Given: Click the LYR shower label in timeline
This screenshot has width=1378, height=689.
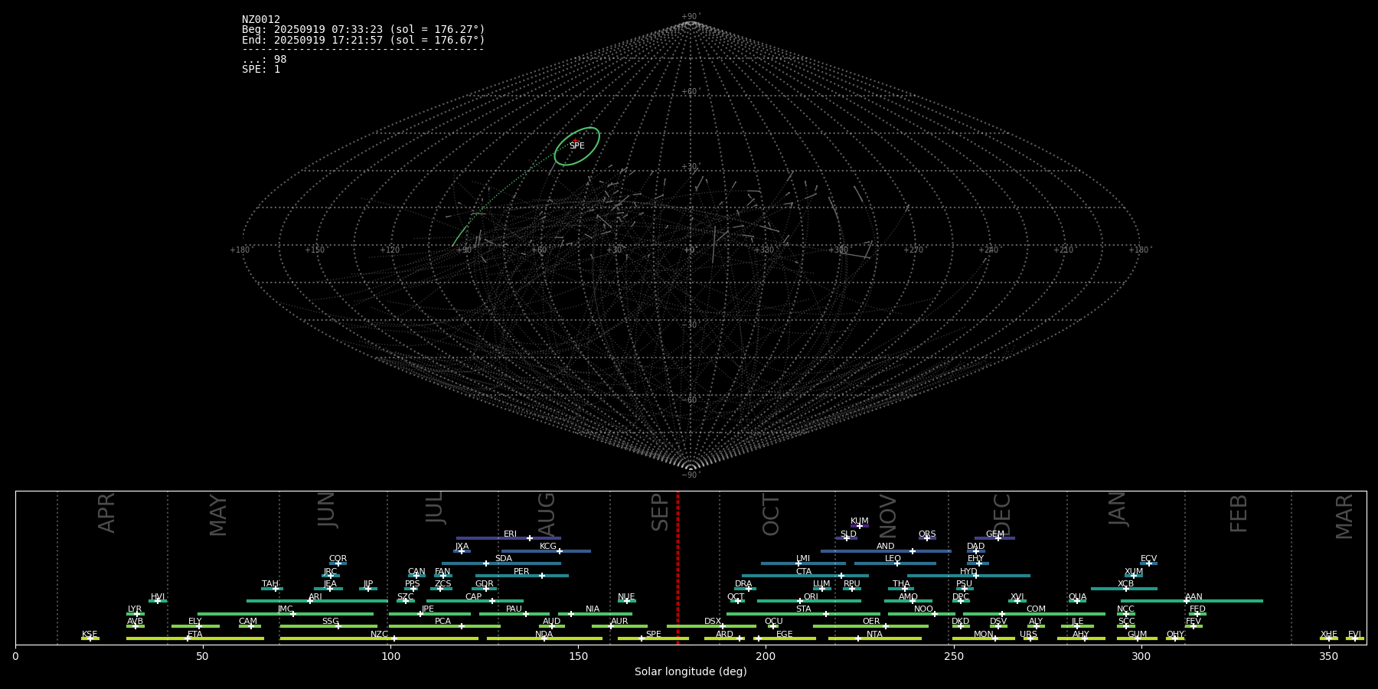Looking at the screenshot, I should 135,609.
